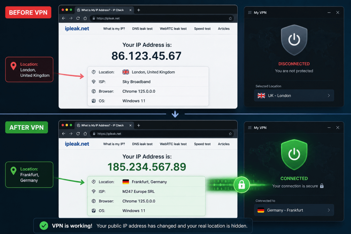The height and width of the screenshot is (234, 351).
Task: Open UK - London selected location chooser
Action: 294,96
